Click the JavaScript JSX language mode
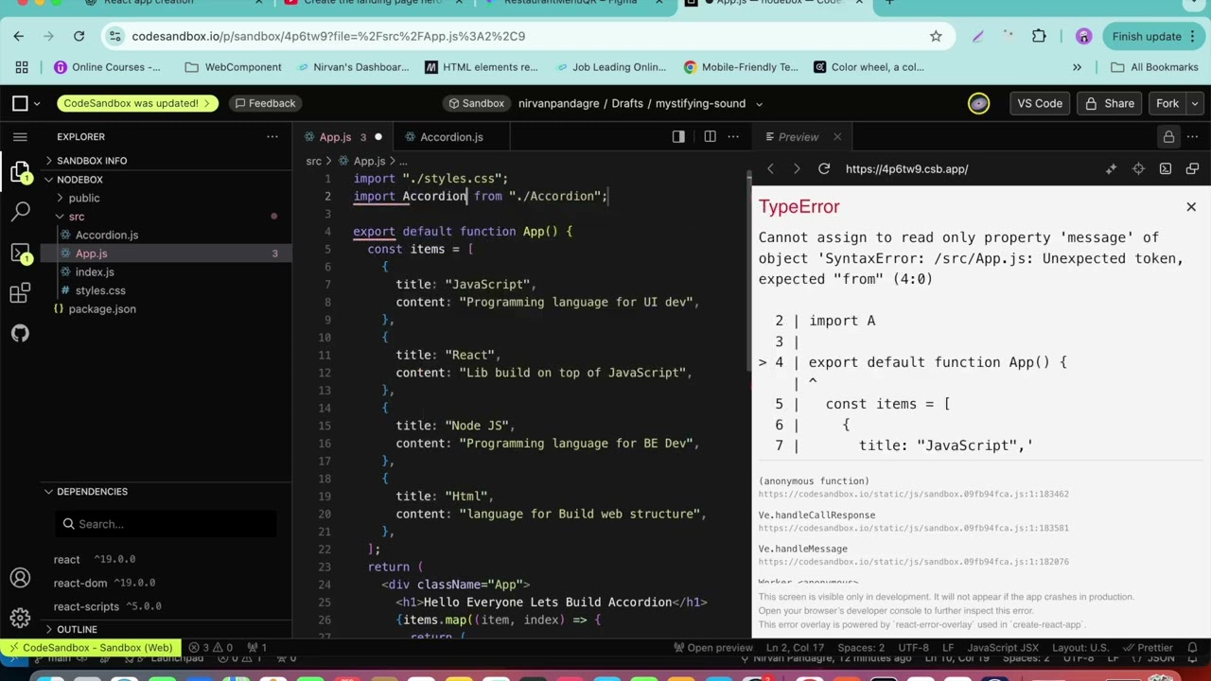 tap(1002, 648)
